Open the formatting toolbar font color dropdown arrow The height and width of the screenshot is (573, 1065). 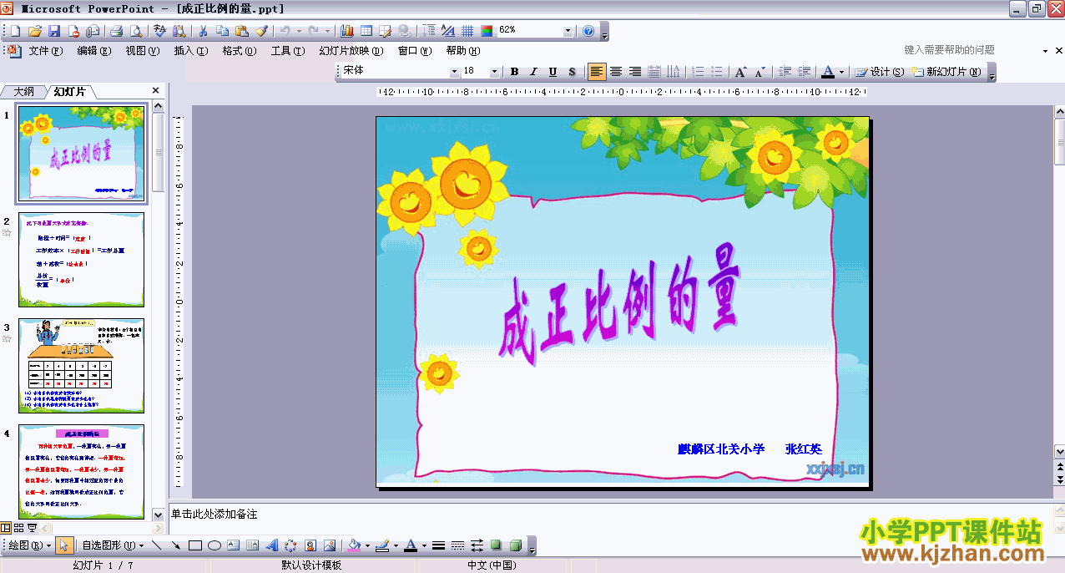(x=841, y=72)
